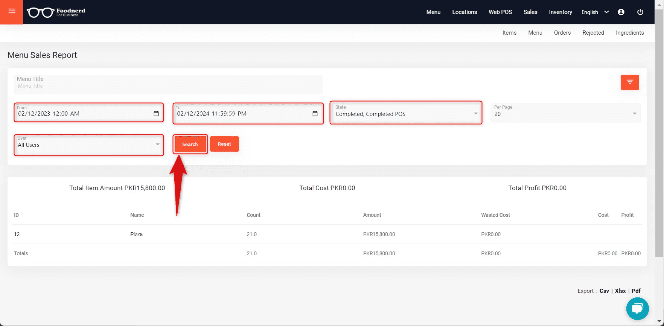Click the To date field text
Image resolution: width=664 pixels, height=326 pixels.
[212, 114]
